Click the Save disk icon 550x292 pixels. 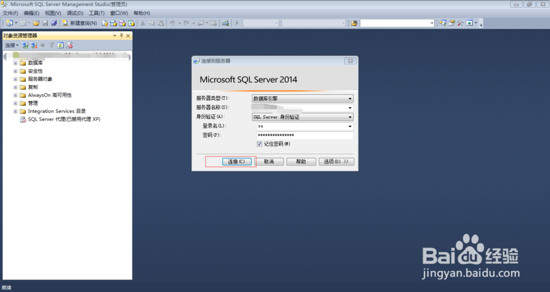(x=45, y=23)
